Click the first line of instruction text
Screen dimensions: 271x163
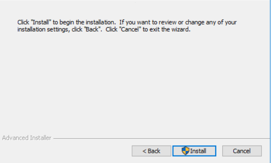[127, 22]
